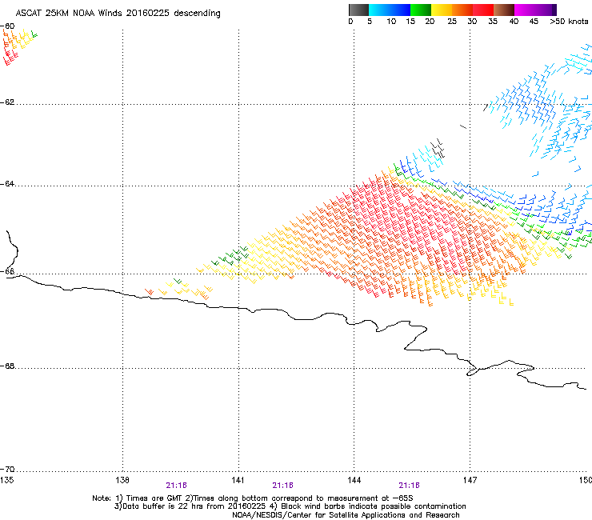Click the gray 0-5 knots color swatch
592x520 pixels.
coord(358,10)
